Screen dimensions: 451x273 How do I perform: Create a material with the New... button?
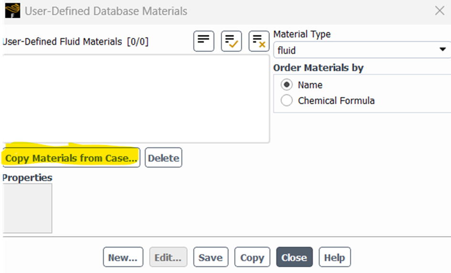pyautogui.click(x=123, y=258)
